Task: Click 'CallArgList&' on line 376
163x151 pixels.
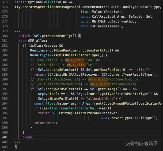Action: pyautogui.click(x=104, y=17)
